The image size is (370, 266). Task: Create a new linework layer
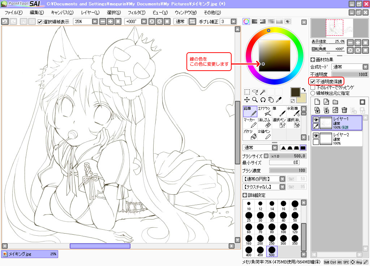(x=326, y=102)
